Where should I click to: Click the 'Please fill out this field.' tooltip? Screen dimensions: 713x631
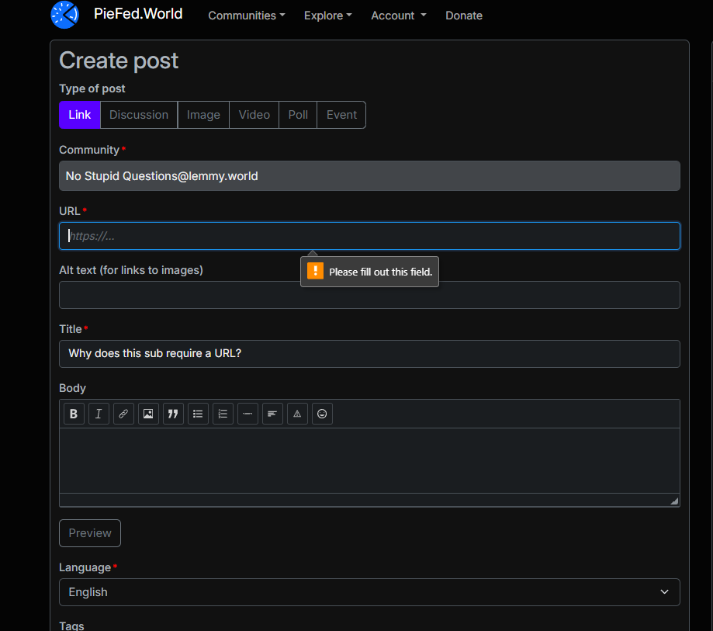point(369,272)
